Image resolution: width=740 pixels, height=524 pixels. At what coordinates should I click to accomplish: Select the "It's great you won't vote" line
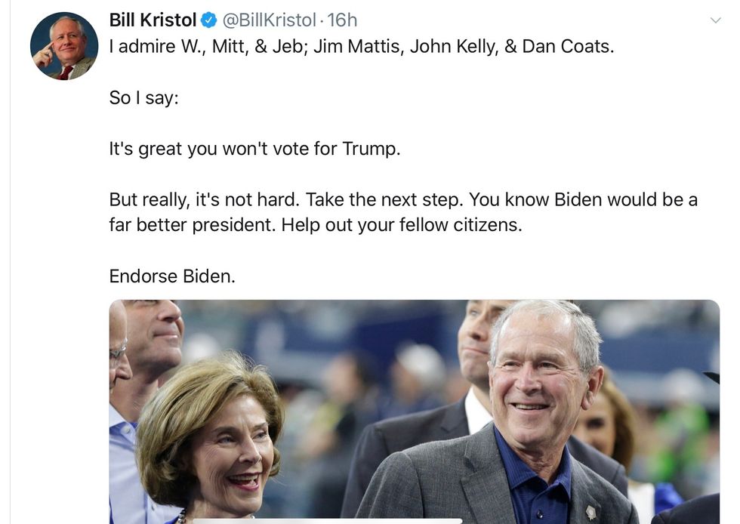254,149
